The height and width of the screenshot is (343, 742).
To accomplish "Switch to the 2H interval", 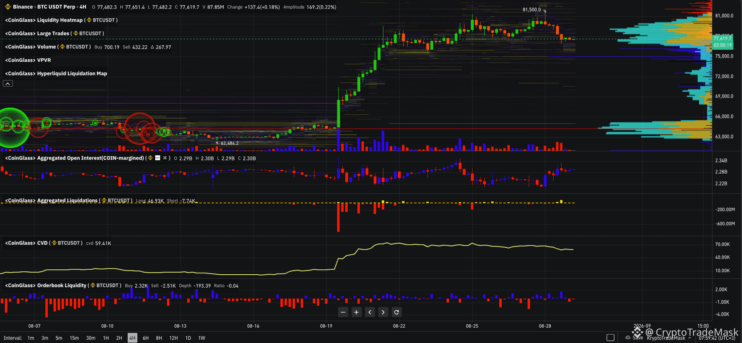I will pyautogui.click(x=119, y=338).
